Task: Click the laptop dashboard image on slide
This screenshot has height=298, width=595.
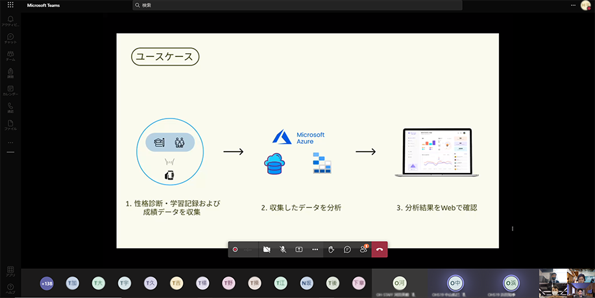Action: pos(437,153)
